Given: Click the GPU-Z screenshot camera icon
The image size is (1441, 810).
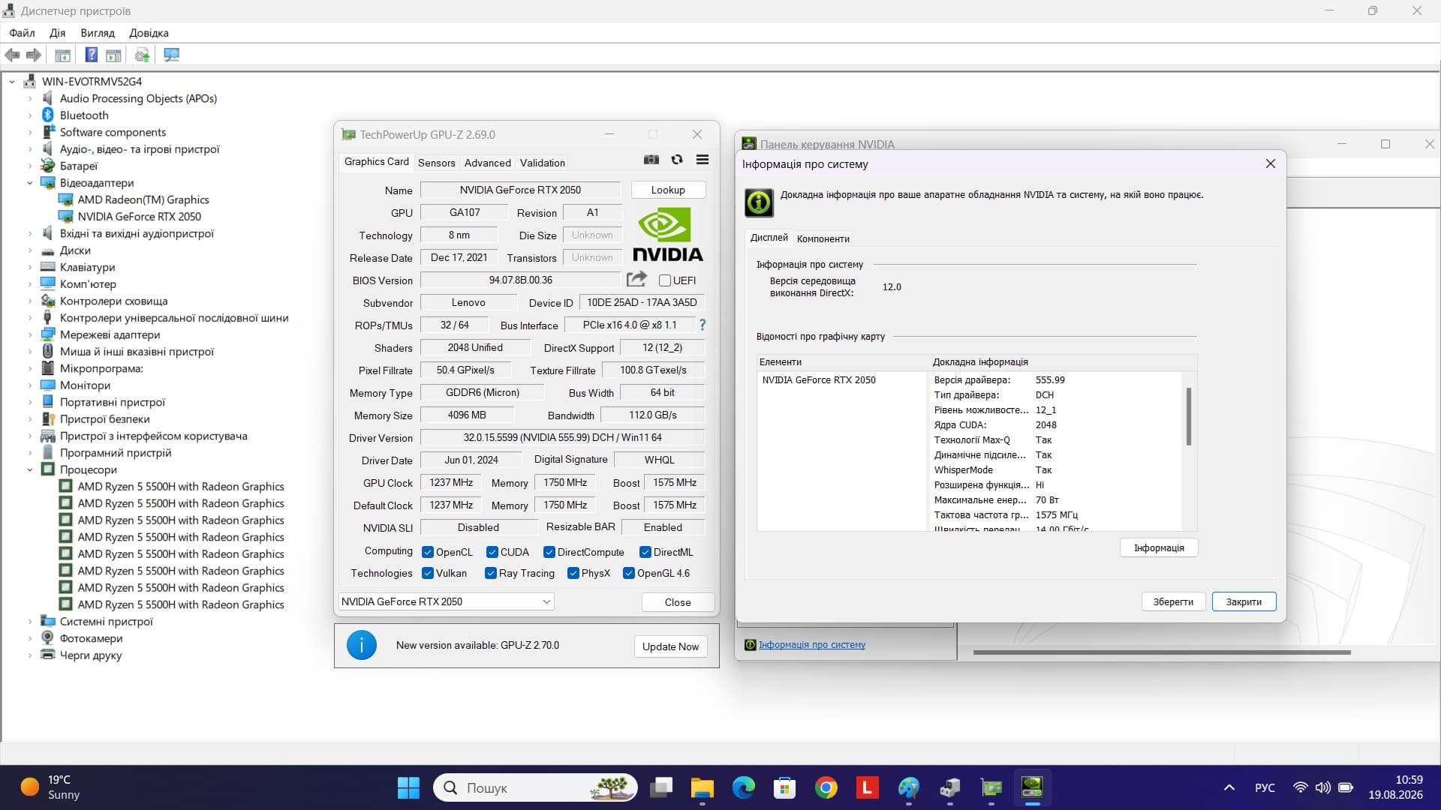Looking at the screenshot, I should point(651,160).
